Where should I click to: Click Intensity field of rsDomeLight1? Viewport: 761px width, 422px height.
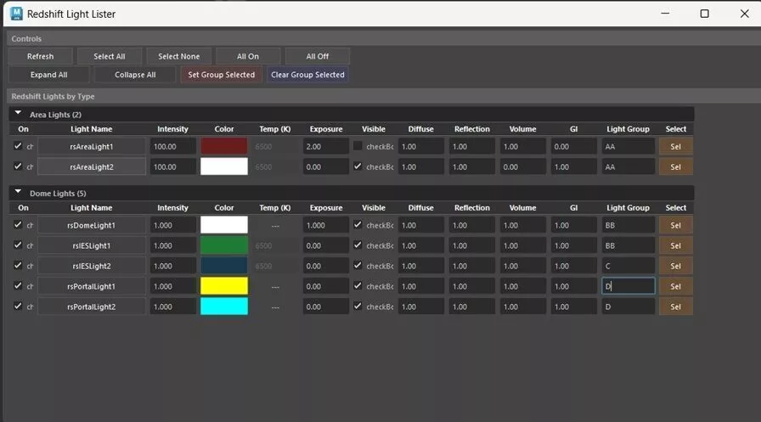pos(172,225)
